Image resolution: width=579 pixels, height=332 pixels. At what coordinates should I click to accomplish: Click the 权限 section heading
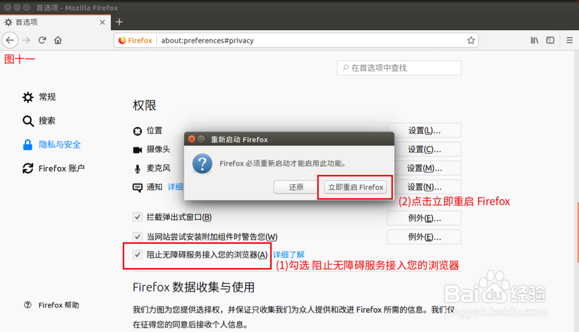(x=144, y=105)
